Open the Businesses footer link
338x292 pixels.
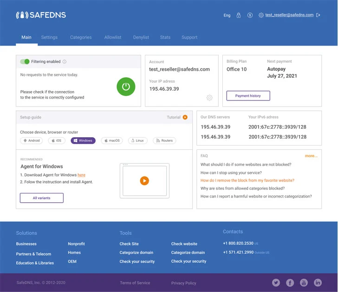(26, 244)
